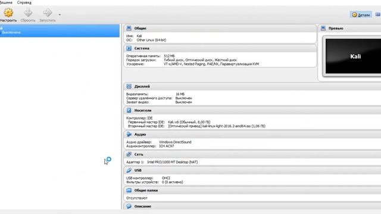Click the ICH AC97 audio controller value
Viewport: 381px width, 214px height.
(166, 146)
